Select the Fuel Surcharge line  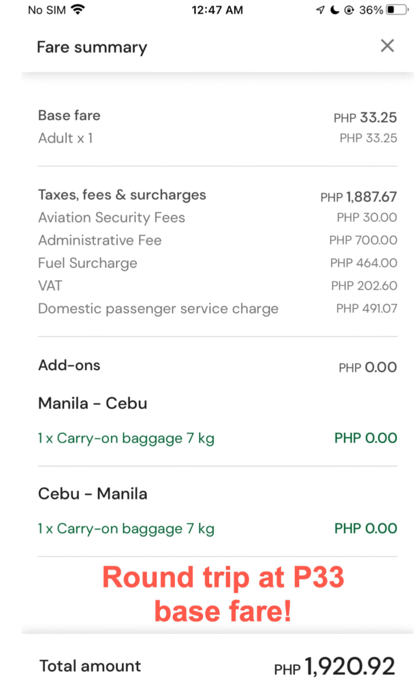tap(217, 263)
